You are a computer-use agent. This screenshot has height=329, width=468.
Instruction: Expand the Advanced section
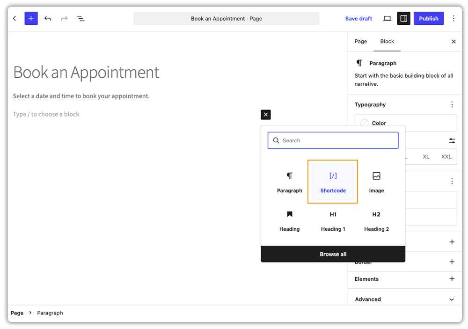click(x=405, y=299)
